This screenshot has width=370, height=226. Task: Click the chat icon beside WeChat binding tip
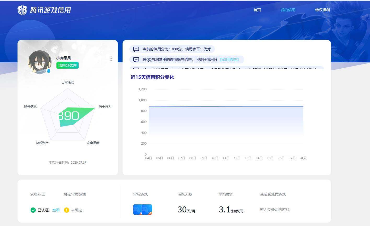[x=136, y=60]
